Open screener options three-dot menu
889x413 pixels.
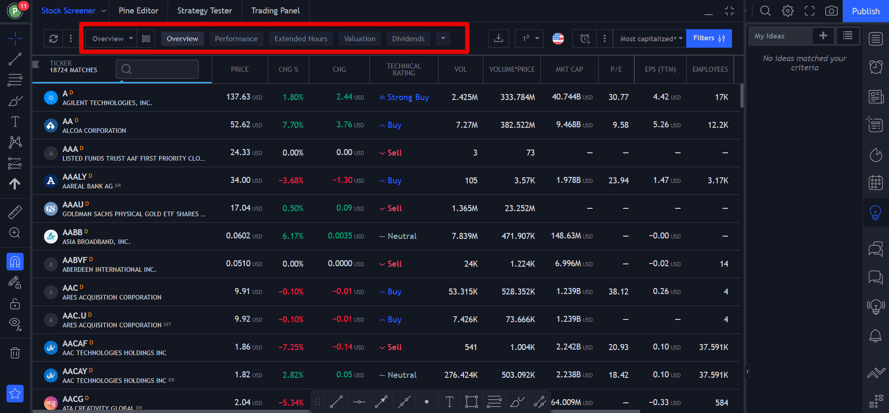click(x=70, y=38)
